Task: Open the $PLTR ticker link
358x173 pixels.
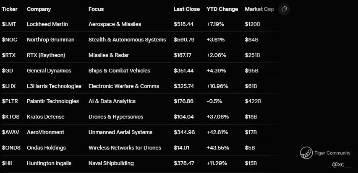Action: (11, 101)
